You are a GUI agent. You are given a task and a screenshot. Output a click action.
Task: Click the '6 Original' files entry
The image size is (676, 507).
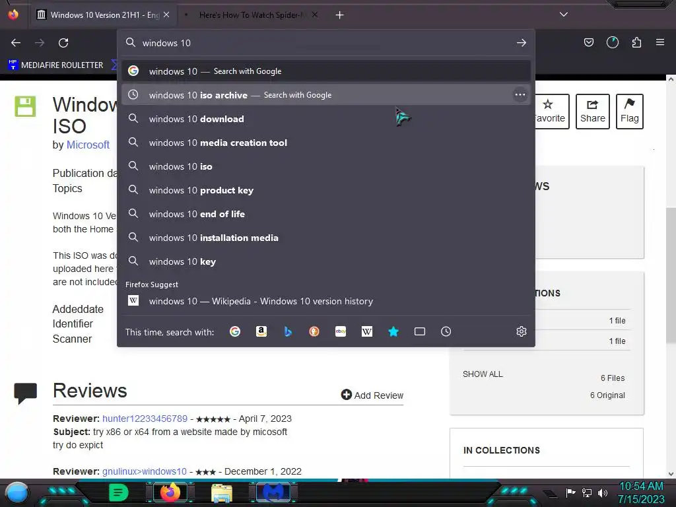pos(607,395)
